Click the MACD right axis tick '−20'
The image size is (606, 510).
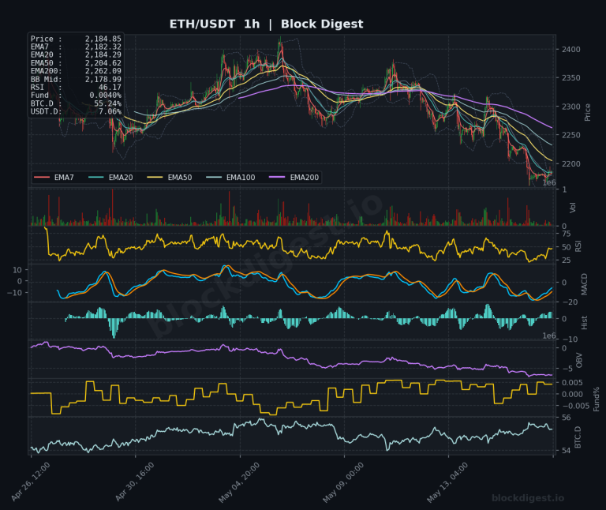569,302
